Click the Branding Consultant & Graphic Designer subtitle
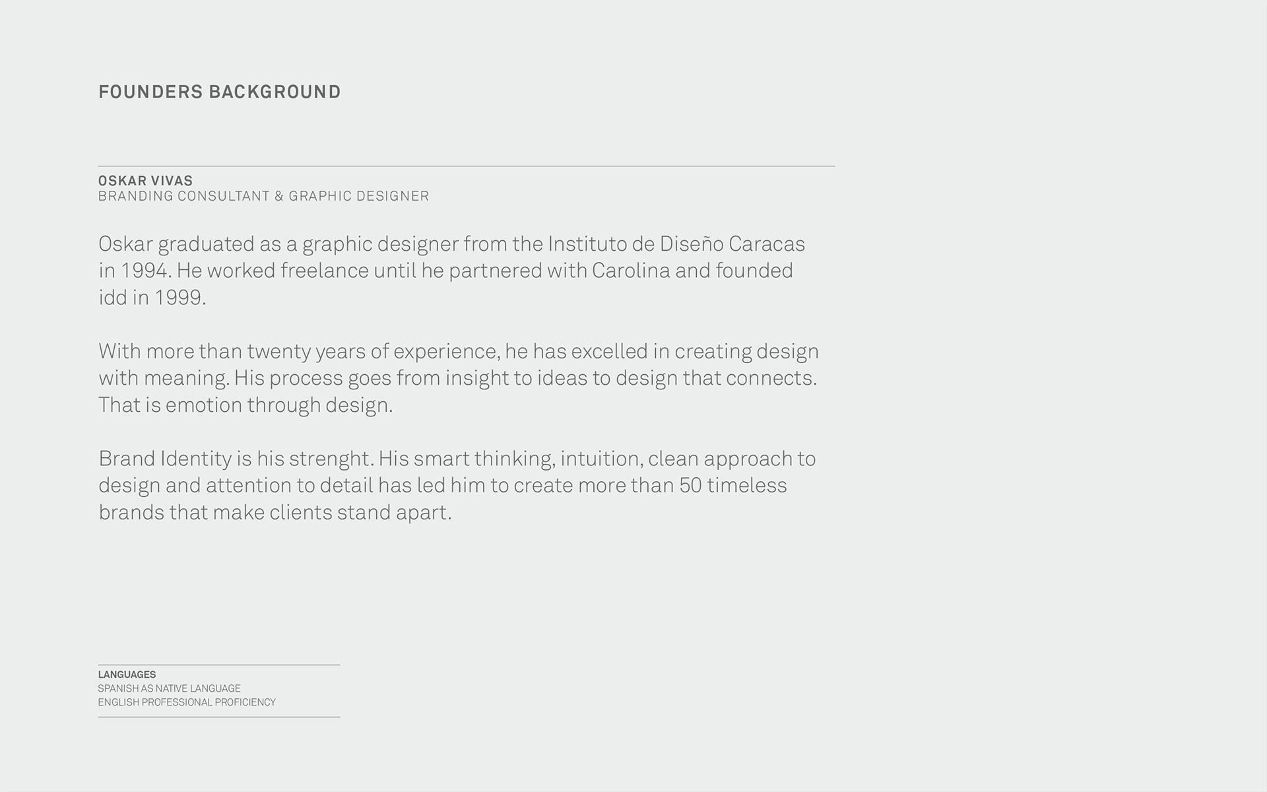Viewport: 1267px width, 792px height. tap(263, 196)
